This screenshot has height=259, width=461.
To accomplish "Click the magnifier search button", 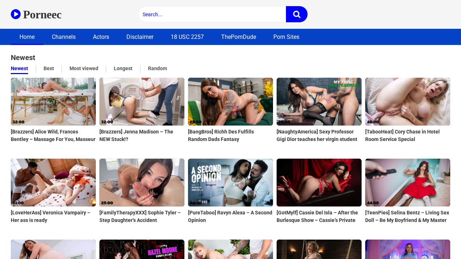I will 297,14.
